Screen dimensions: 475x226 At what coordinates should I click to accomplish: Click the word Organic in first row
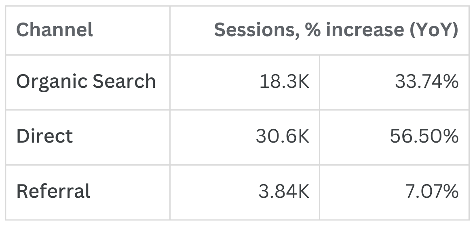point(52,82)
